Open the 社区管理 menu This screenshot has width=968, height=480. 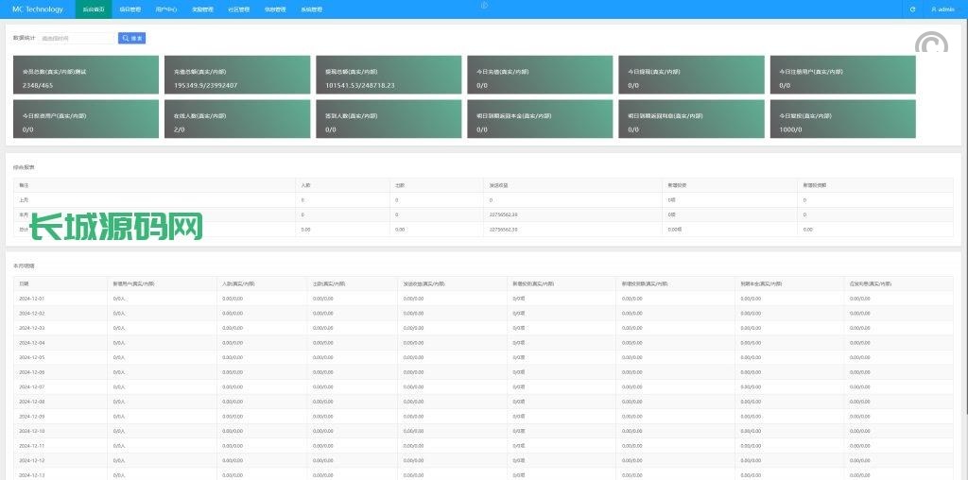click(x=239, y=9)
